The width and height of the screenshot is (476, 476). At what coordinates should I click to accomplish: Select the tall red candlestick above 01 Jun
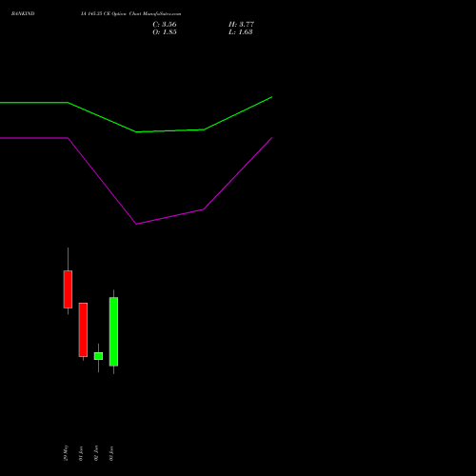83,329
